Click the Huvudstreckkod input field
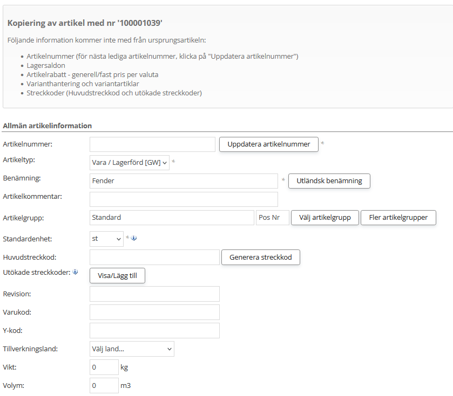The width and height of the screenshot is (453, 396). point(154,258)
